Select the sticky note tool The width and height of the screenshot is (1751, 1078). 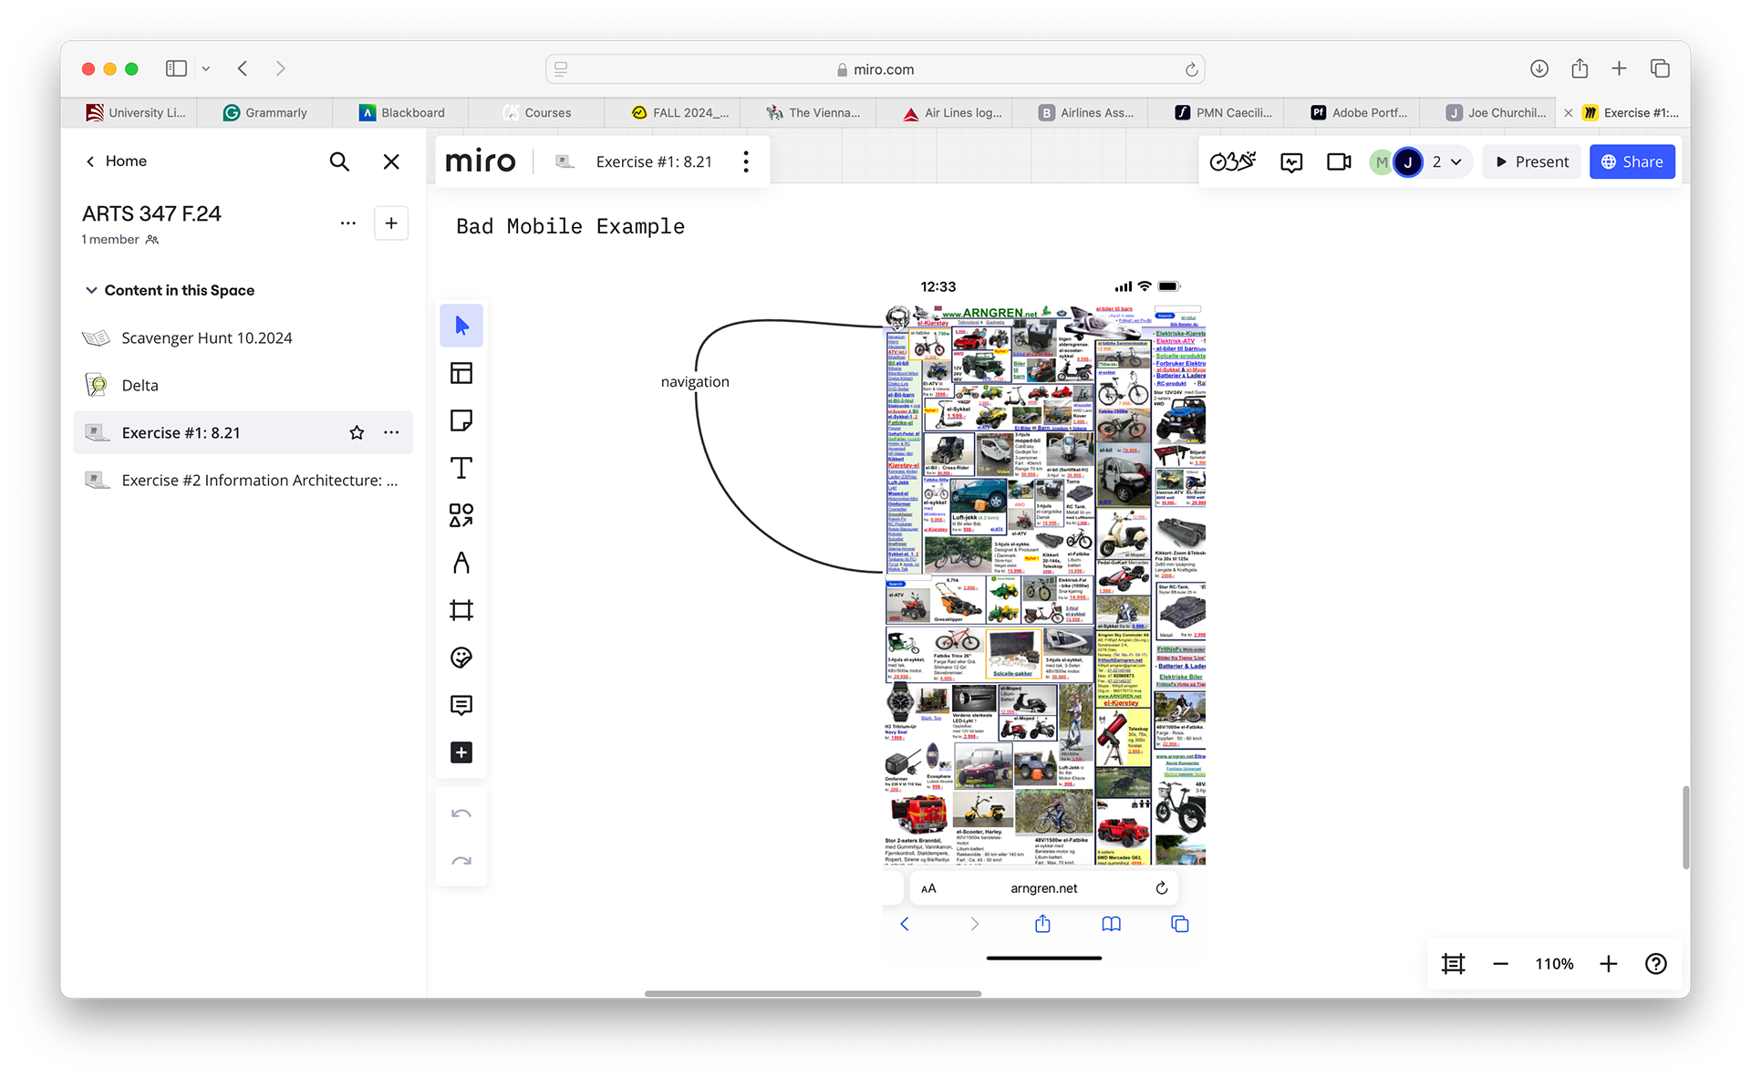pos(461,420)
